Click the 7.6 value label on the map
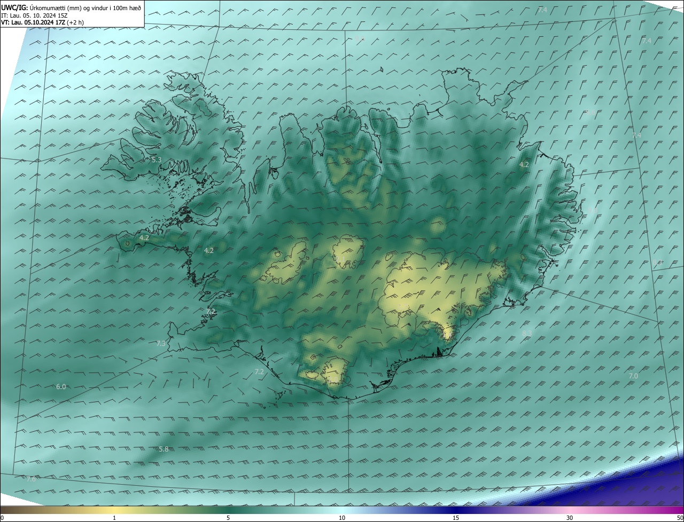684x522 pixels. pos(31,479)
